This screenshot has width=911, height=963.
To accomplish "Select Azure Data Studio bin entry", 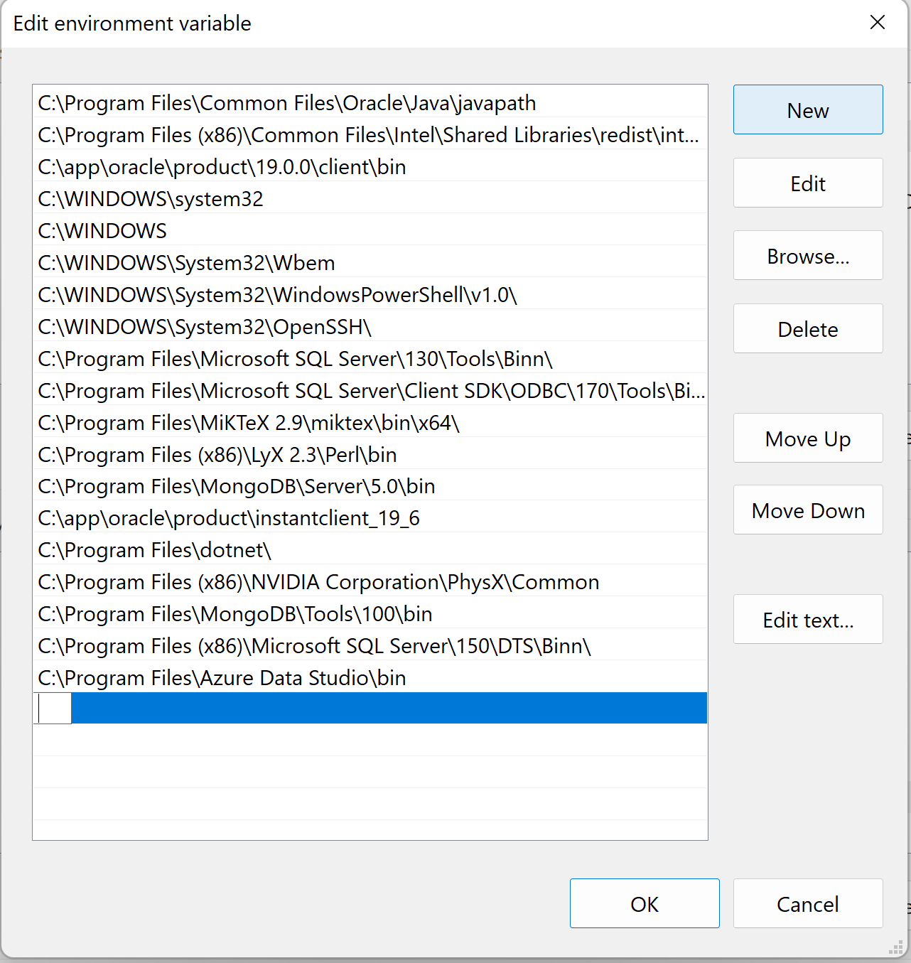I will 370,678.
